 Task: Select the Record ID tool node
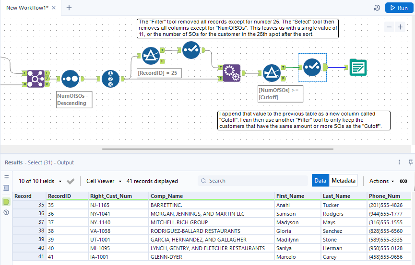(111, 79)
